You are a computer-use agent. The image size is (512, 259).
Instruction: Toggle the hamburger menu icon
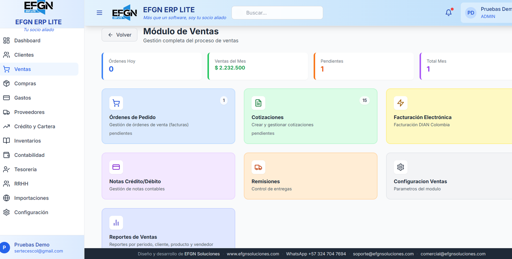pyautogui.click(x=100, y=13)
